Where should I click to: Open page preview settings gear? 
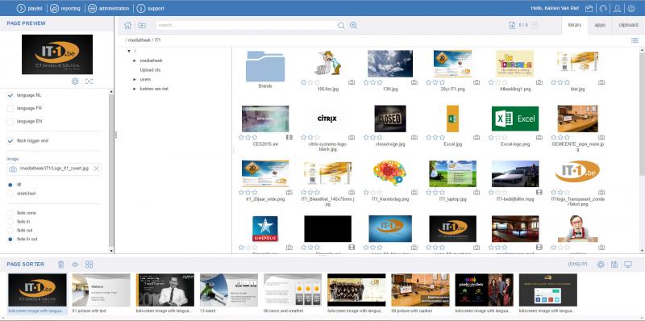[75, 81]
